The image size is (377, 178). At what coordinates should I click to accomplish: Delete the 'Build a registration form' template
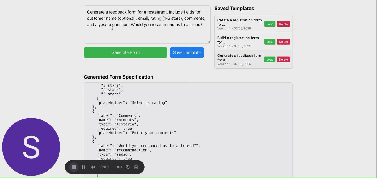coord(283,42)
